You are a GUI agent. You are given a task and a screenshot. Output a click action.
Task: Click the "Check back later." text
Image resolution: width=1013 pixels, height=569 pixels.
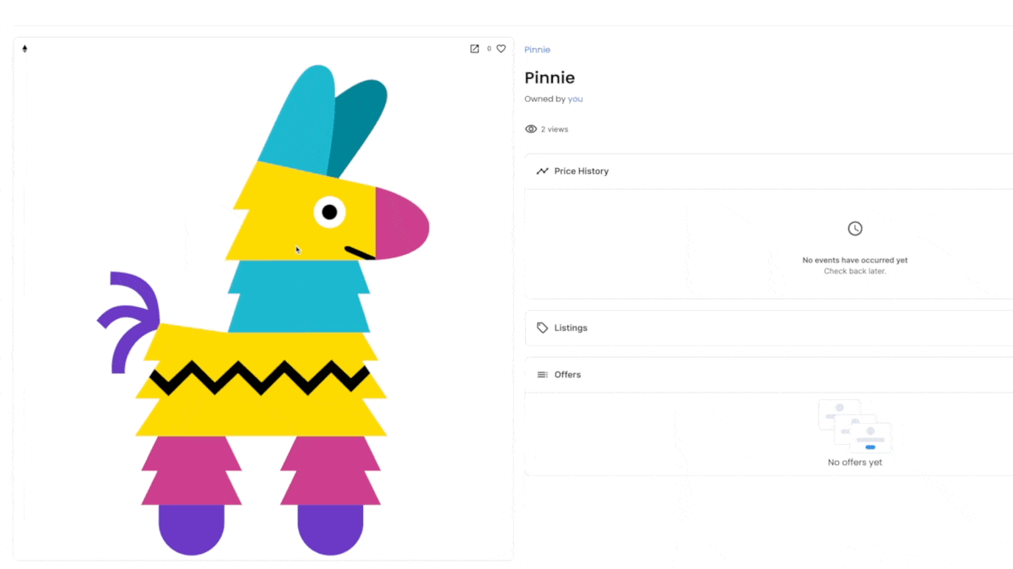coord(855,271)
